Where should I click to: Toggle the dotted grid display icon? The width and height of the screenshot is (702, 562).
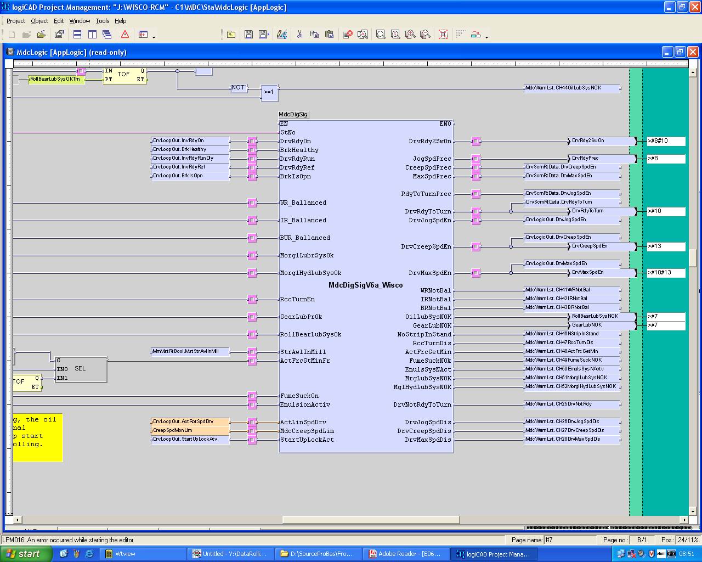[x=460, y=35]
